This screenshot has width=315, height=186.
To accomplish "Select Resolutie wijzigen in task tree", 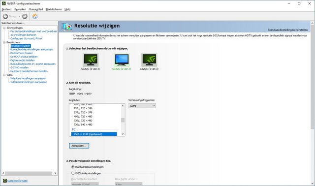I will point(21,46).
